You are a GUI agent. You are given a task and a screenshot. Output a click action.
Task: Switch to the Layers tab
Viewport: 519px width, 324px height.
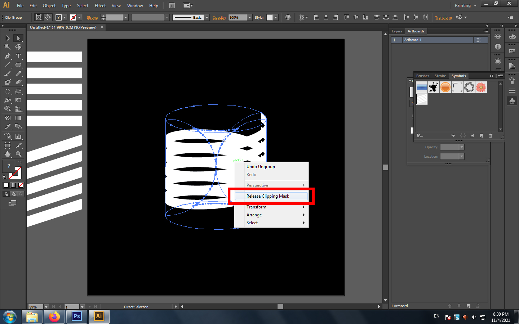click(397, 31)
